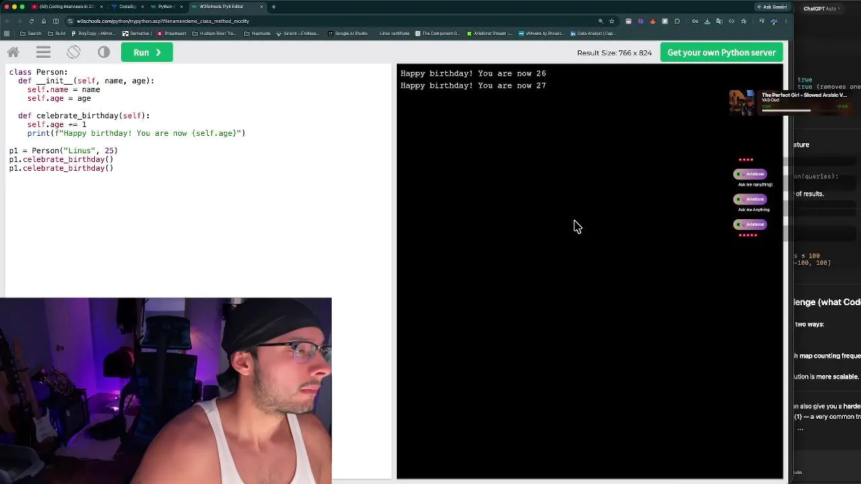Expand the Neetcode bookmark folder
Image resolution: width=861 pixels, height=484 pixels.
tap(257, 33)
